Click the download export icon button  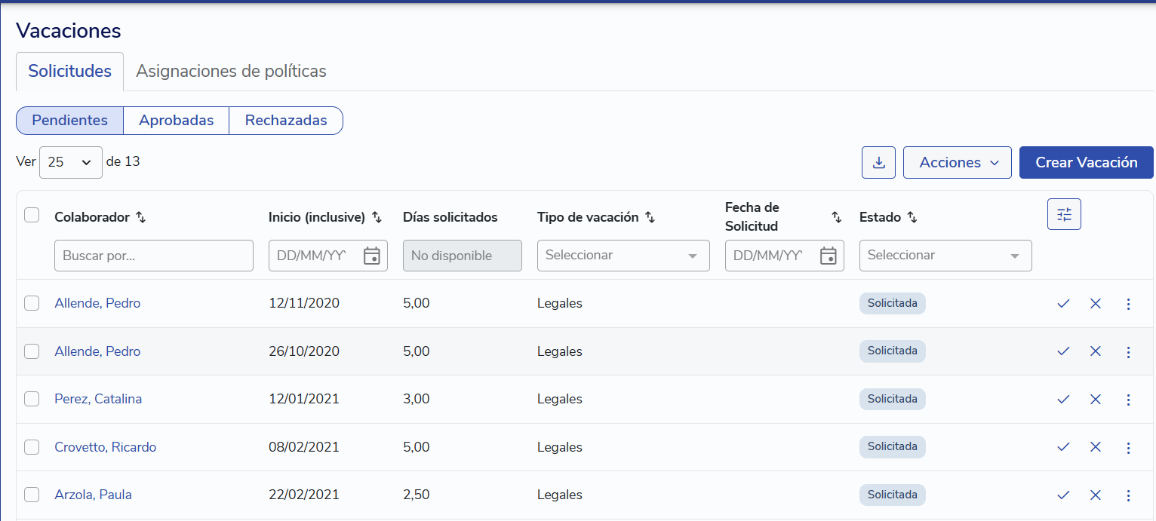878,163
